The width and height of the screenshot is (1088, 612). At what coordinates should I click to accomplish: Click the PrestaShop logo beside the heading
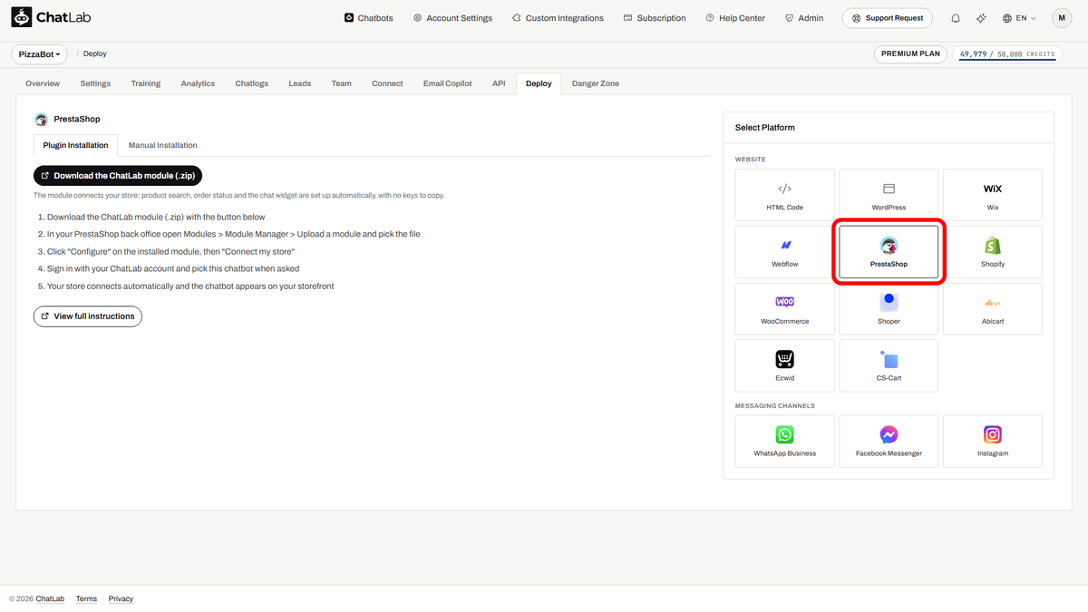(x=41, y=119)
